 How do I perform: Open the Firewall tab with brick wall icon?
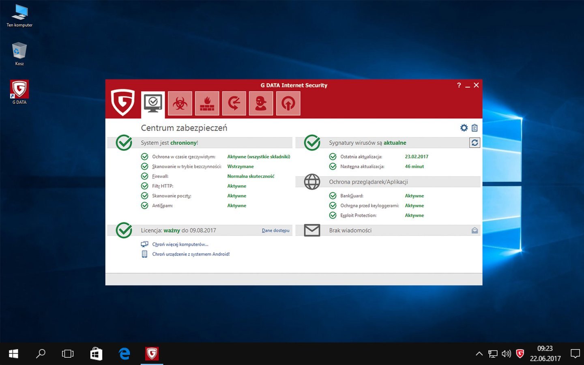click(207, 103)
